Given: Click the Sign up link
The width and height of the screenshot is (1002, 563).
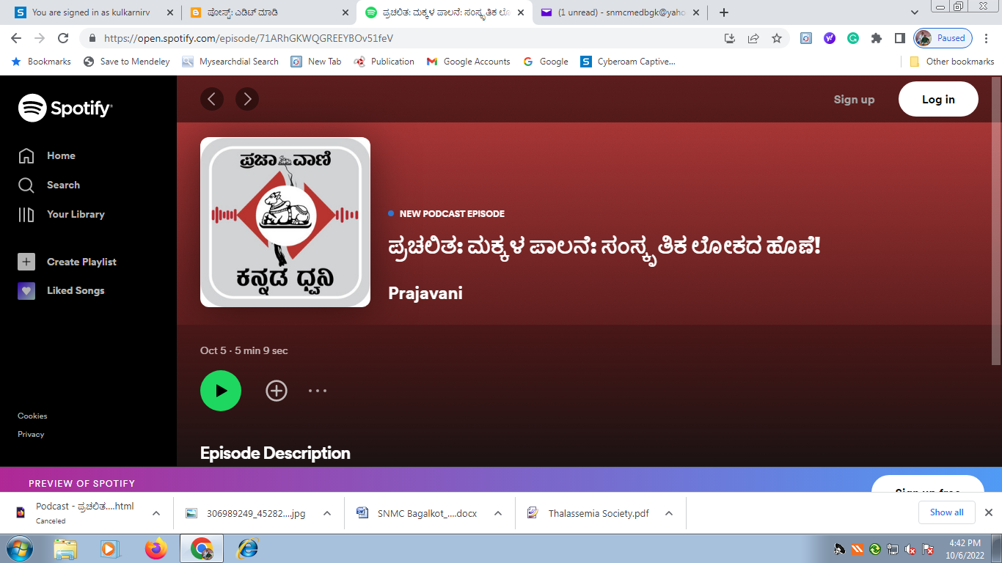Looking at the screenshot, I should [x=854, y=99].
